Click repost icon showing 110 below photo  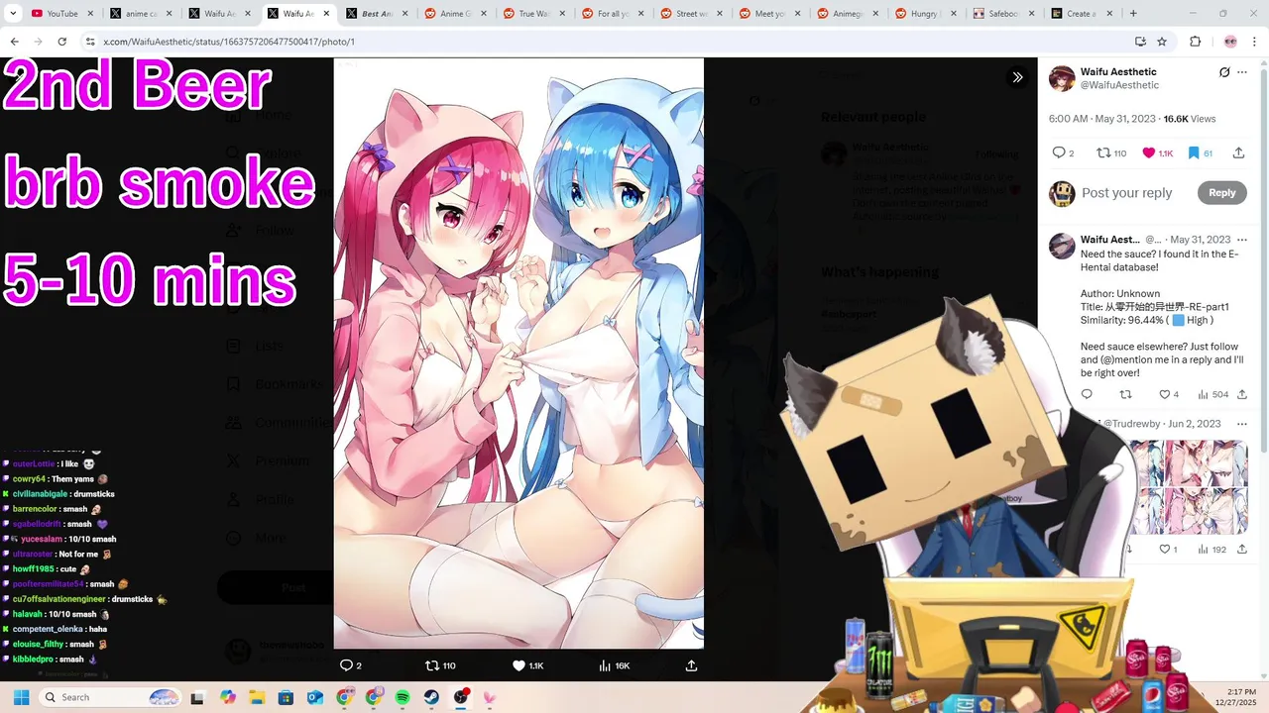click(x=432, y=665)
